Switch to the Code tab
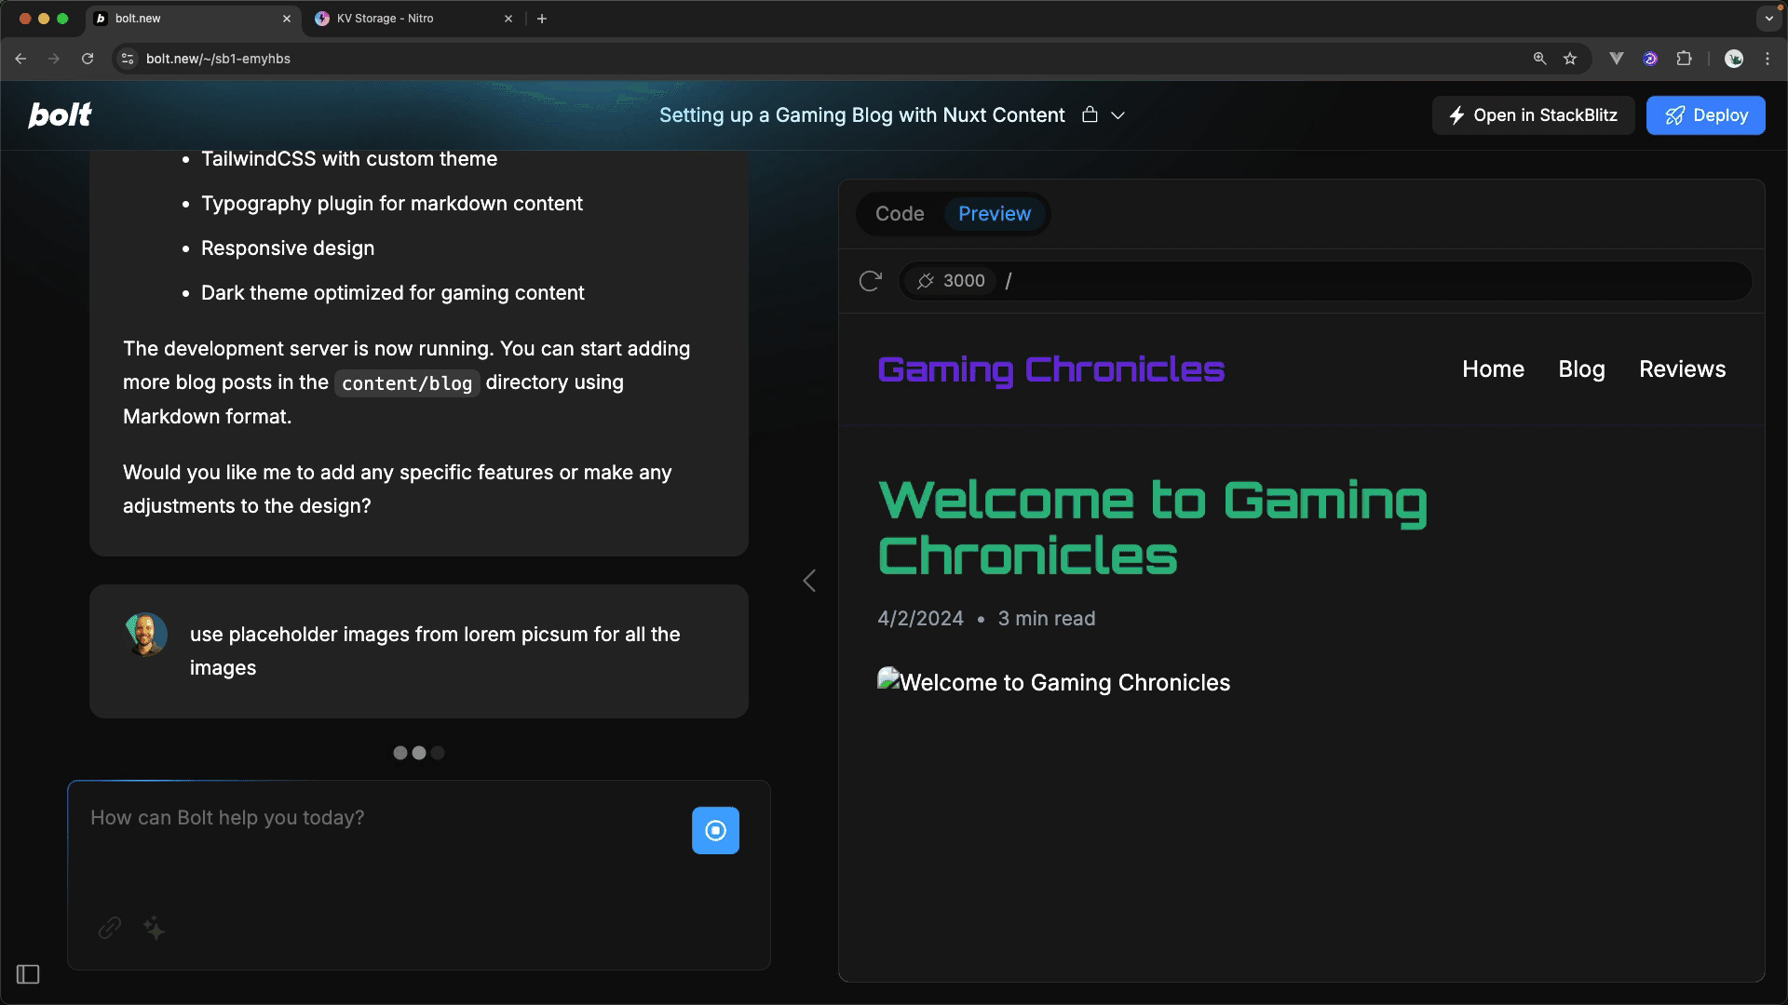Screen dimensions: 1788x1005 [x=900, y=214]
